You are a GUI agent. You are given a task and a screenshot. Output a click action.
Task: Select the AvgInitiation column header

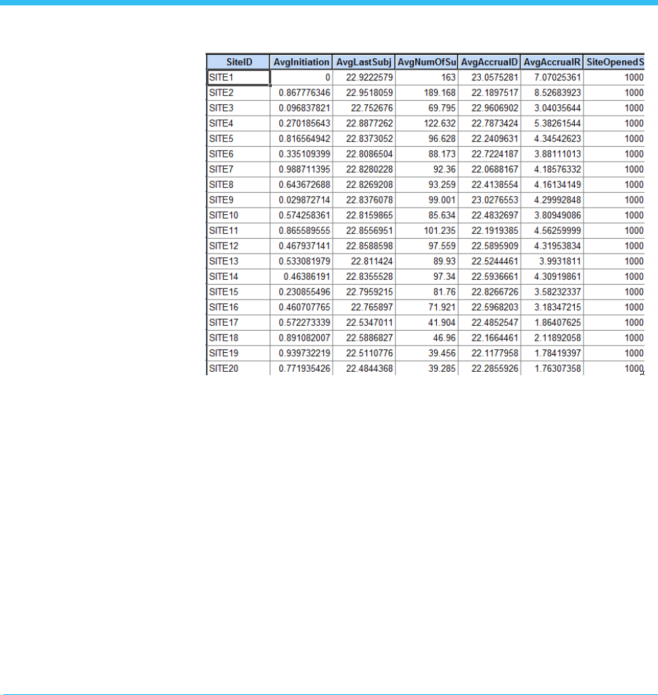pos(302,62)
